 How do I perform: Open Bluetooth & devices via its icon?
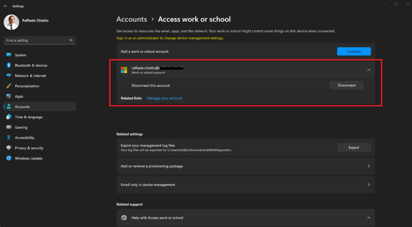coord(9,65)
